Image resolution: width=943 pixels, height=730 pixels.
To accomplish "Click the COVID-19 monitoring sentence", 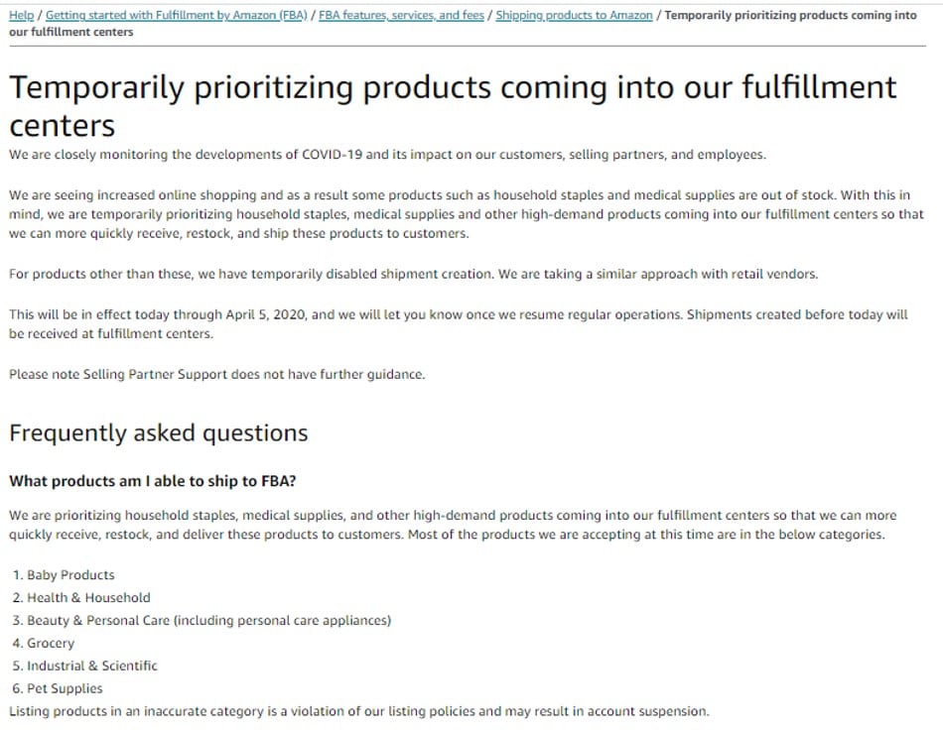I will tap(387, 155).
